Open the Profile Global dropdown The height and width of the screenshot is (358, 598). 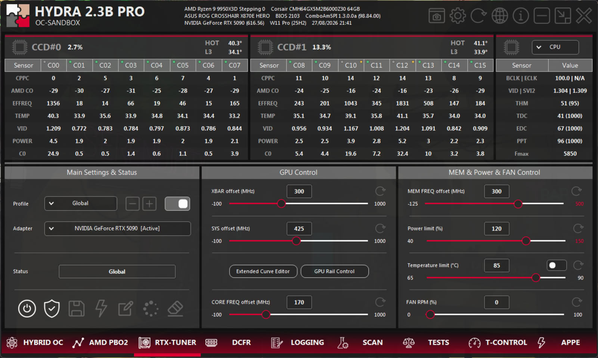(x=81, y=203)
